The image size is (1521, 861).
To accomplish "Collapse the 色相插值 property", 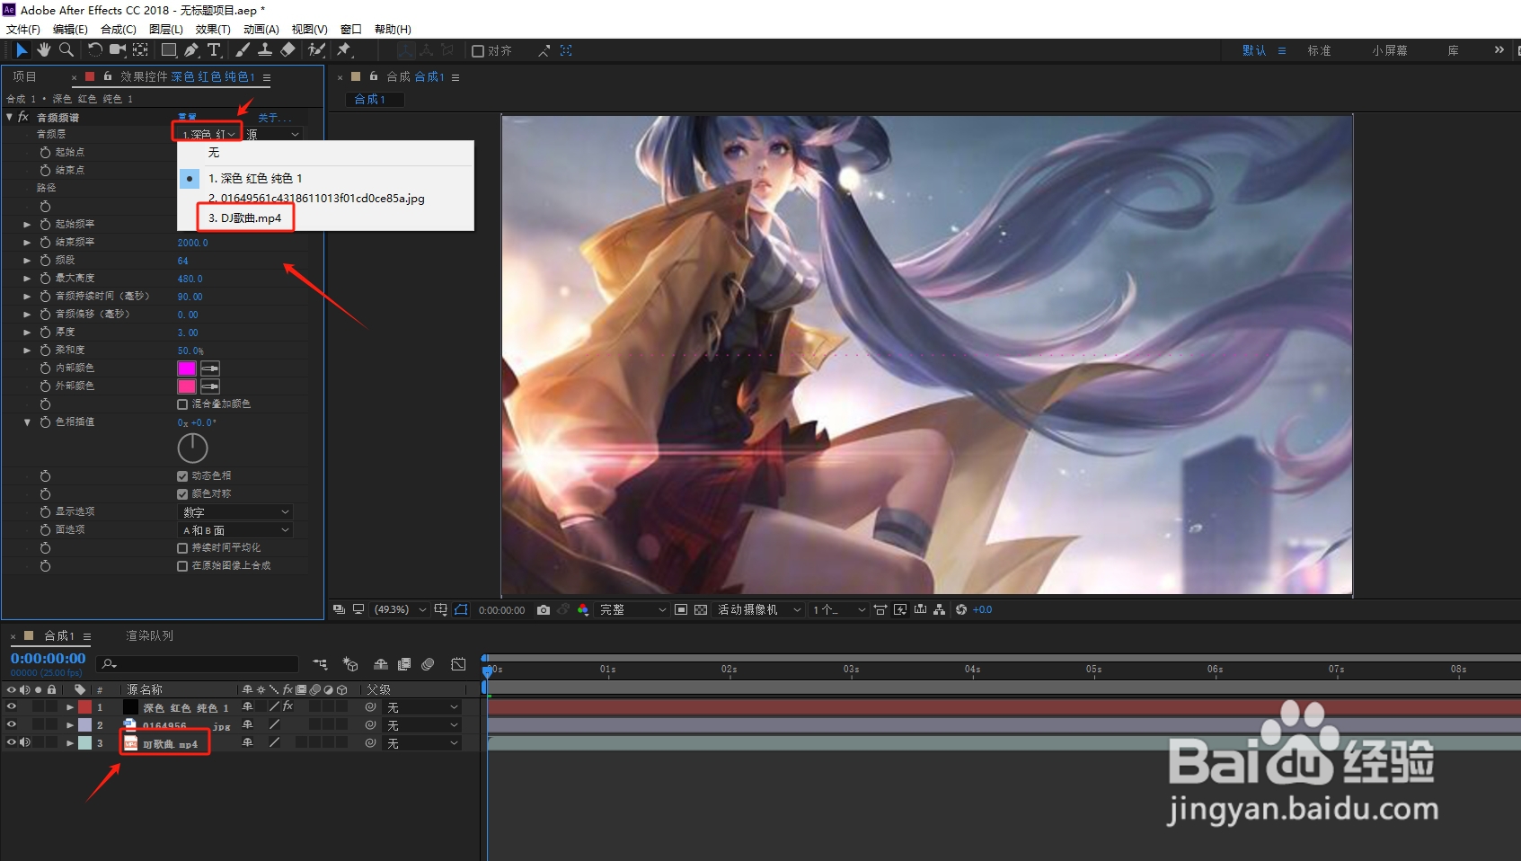I will coord(27,422).
